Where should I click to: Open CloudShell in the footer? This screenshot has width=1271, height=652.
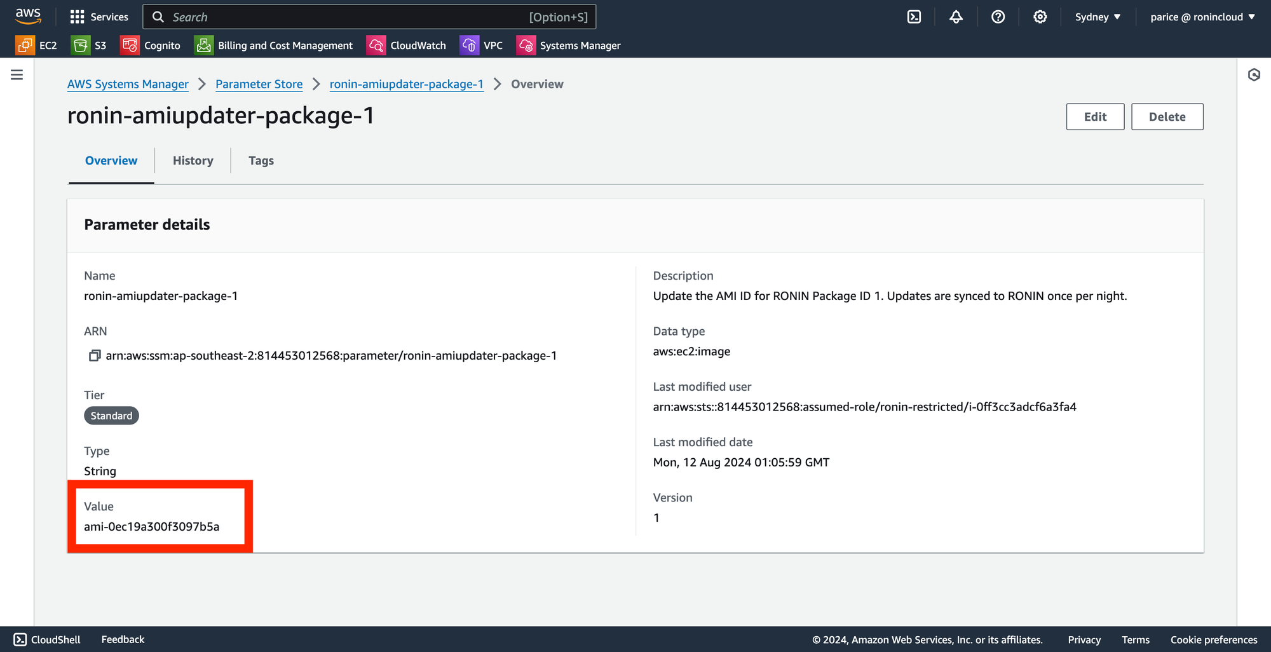click(47, 639)
